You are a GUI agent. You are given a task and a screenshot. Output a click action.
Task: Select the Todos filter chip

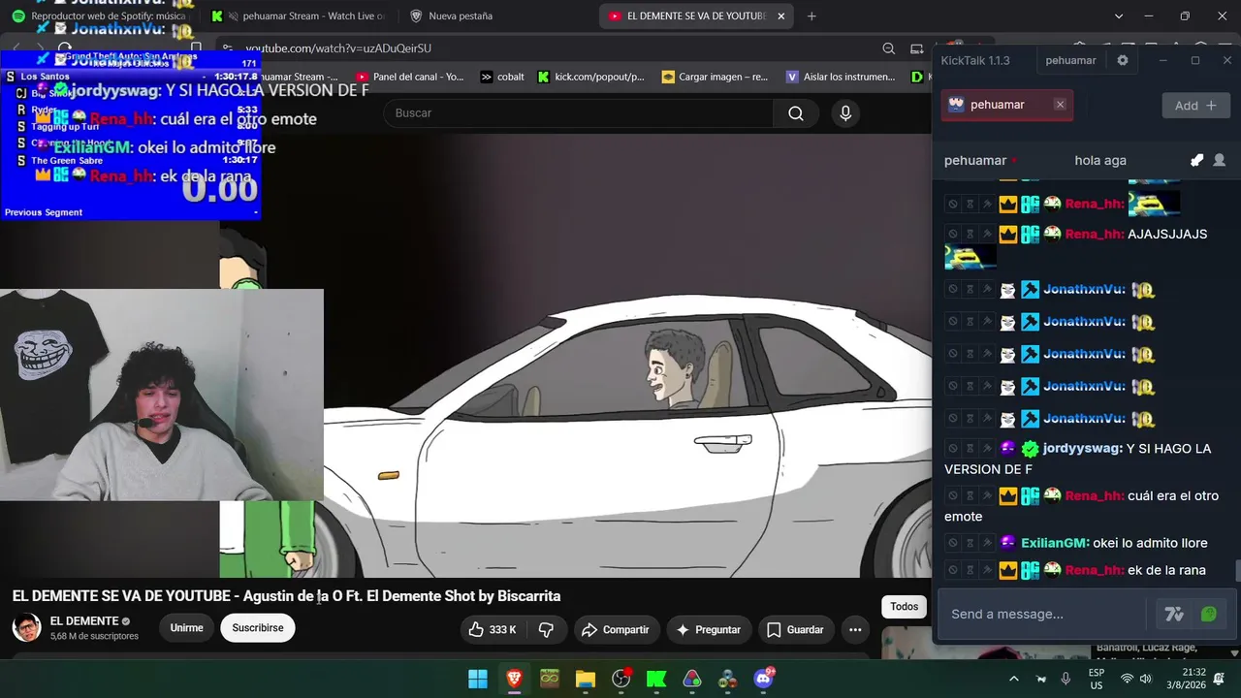[x=905, y=607]
